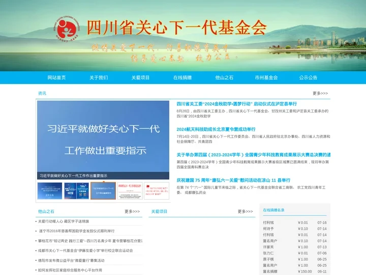The height and width of the screenshot is (275, 366).
Task: Click donor 付科铭 dated 07-16
Action: [x=268, y=223]
